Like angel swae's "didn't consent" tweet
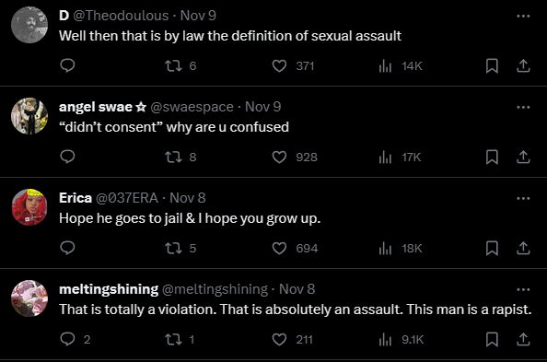547x362 pixels. click(x=295, y=158)
